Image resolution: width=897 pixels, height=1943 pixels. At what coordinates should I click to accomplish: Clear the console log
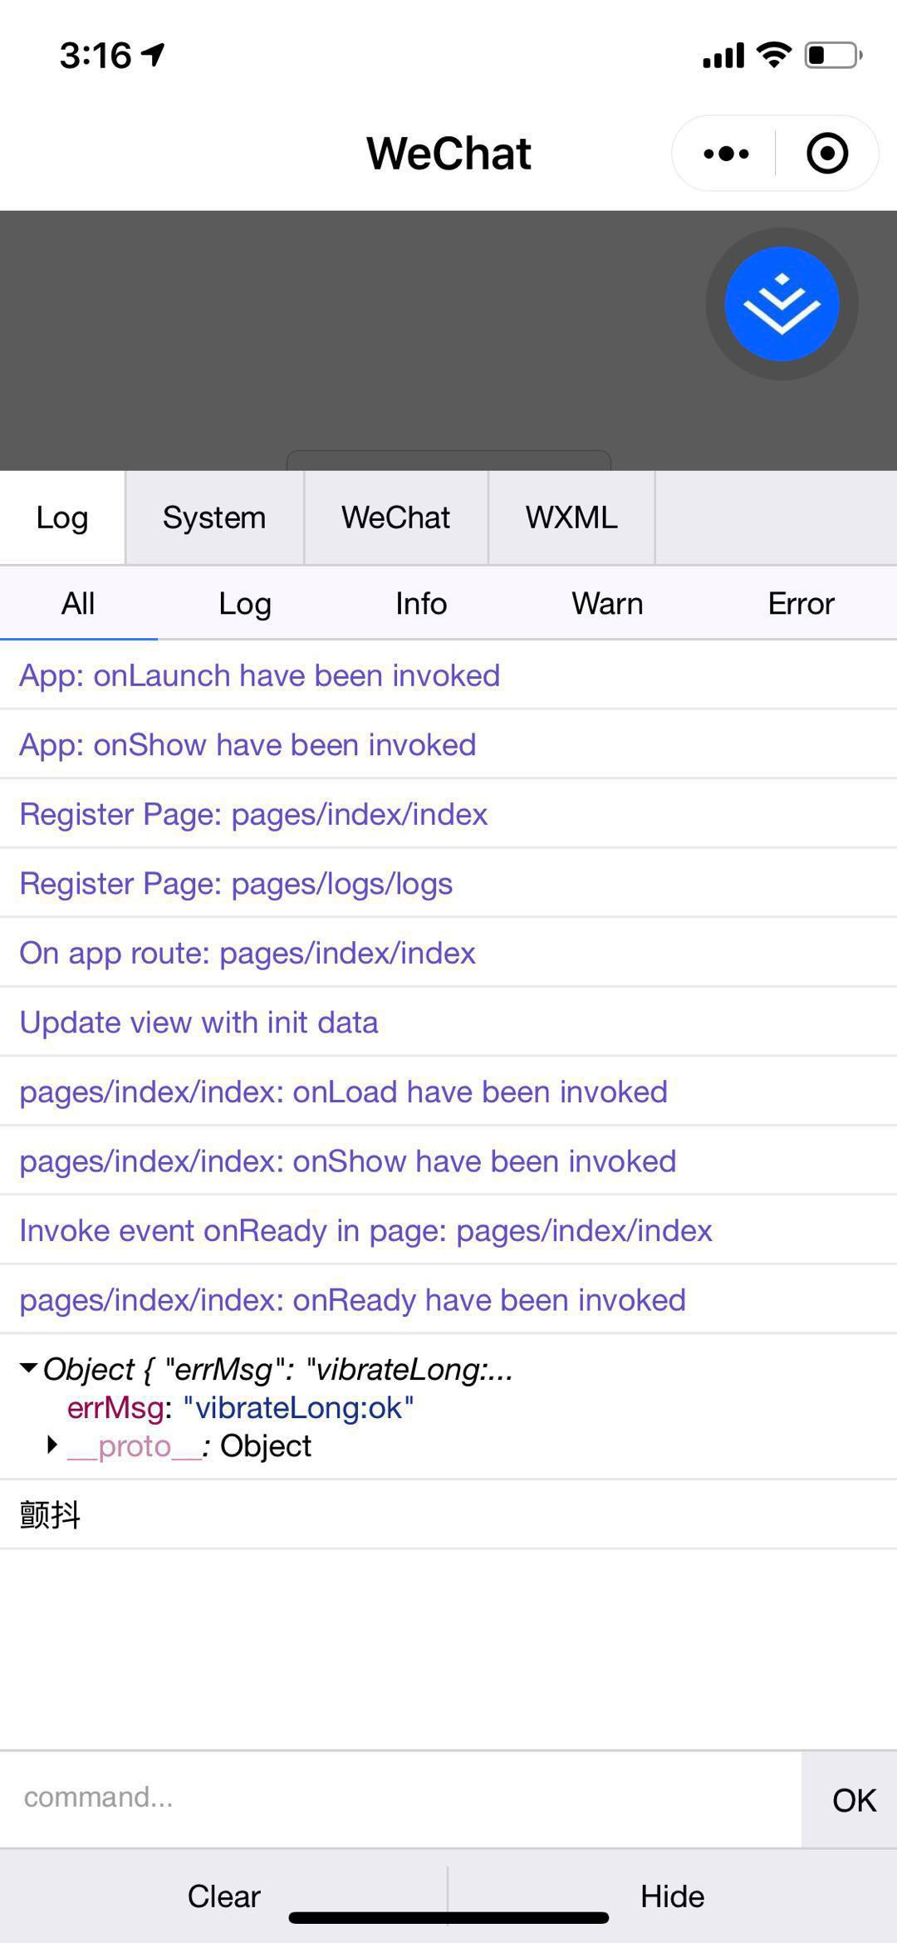pyautogui.click(x=223, y=1896)
